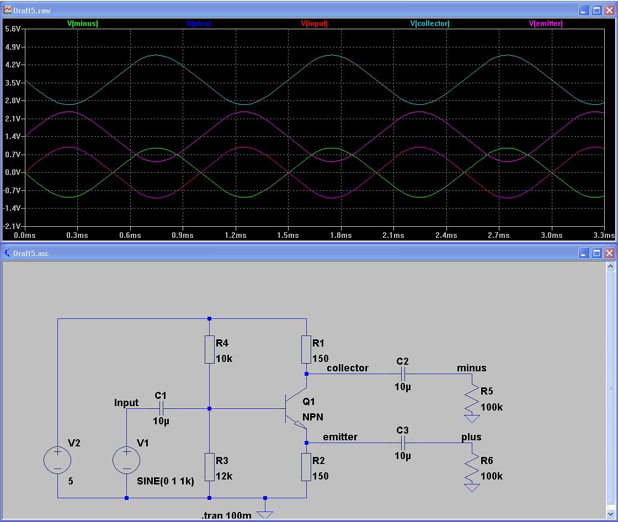This screenshot has width=618, height=522.
Task: Select the C1 input coupling capacitor
Action: tap(161, 409)
